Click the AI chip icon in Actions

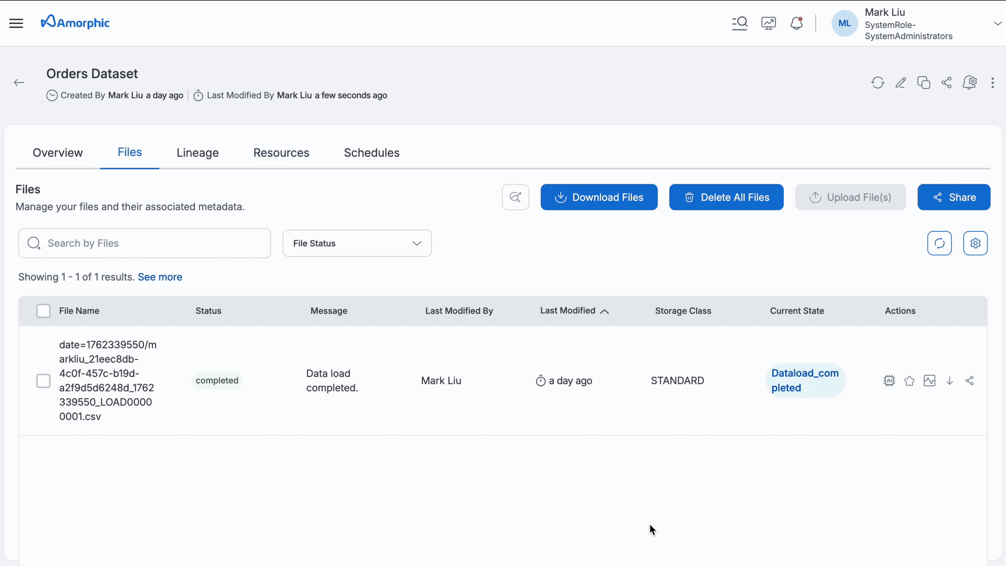click(x=889, y=381)
